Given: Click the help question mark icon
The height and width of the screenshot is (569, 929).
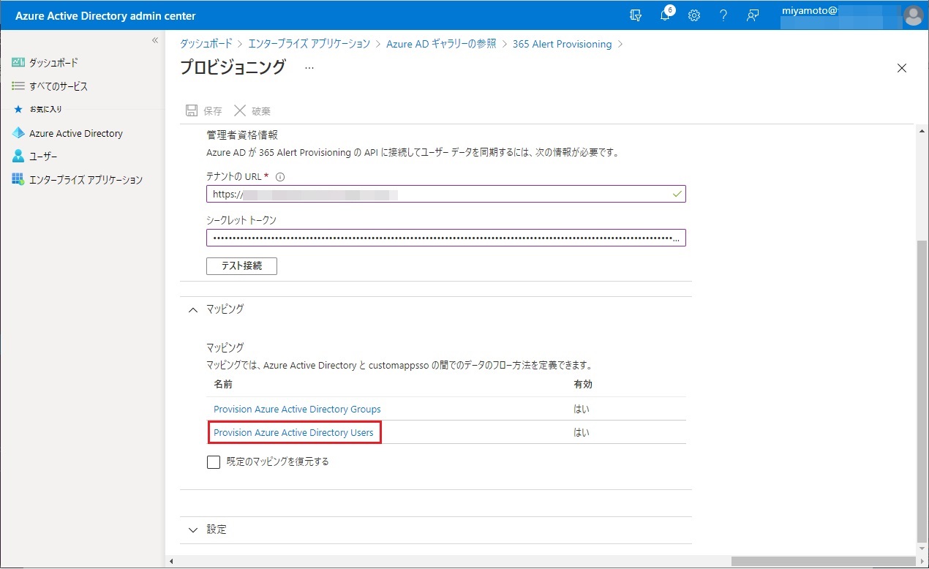Looking at the screenshot, I should point(723,15).
